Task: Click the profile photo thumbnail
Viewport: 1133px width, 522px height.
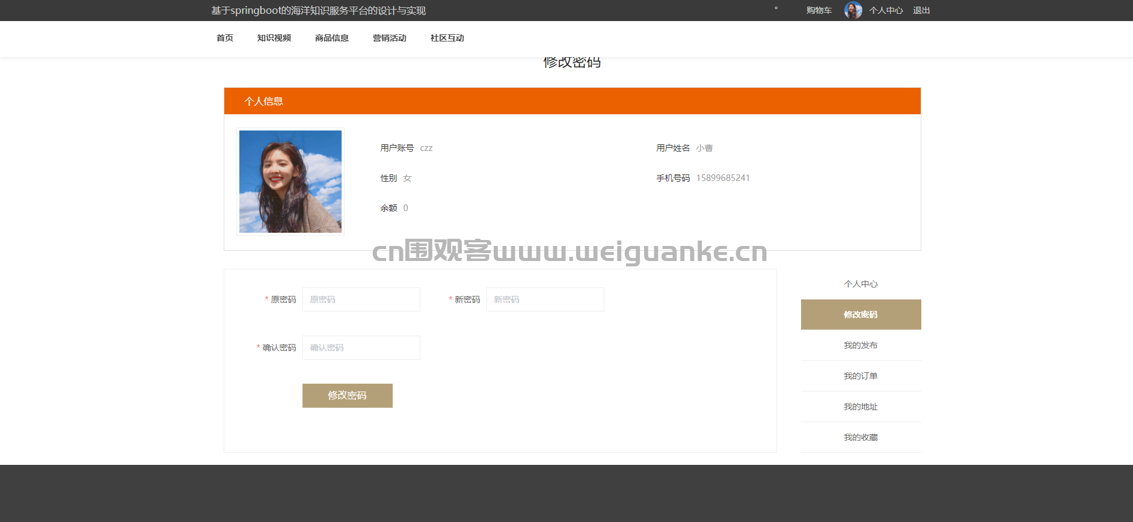Action: [x=290, y=182]
